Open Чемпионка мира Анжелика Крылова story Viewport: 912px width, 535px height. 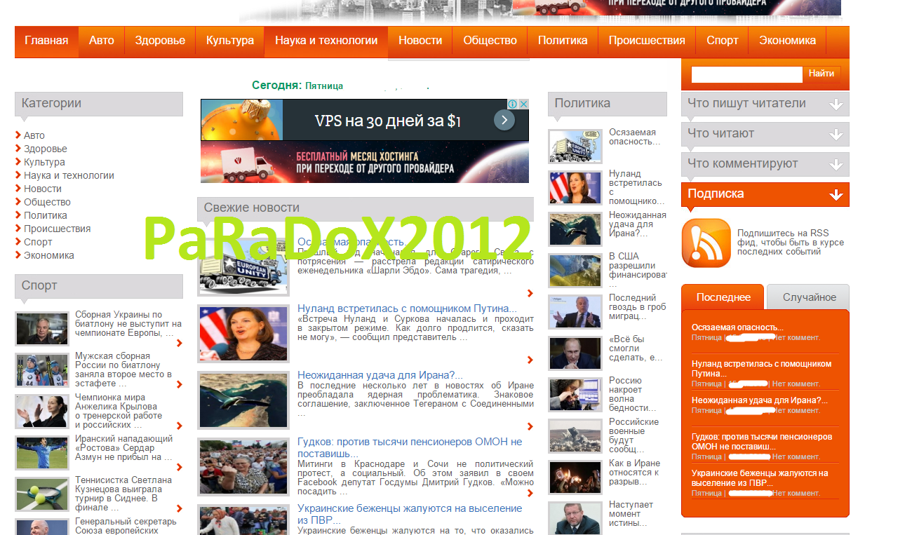click(119, 411)
